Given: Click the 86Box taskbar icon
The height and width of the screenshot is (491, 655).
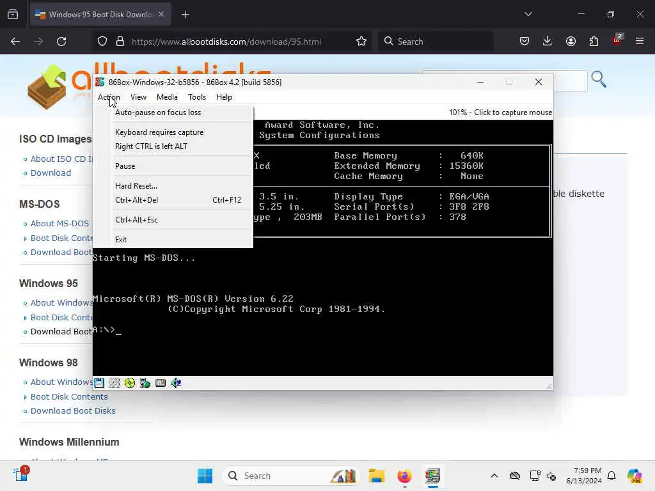Looking at the screenshot, I should pos(432,476).
